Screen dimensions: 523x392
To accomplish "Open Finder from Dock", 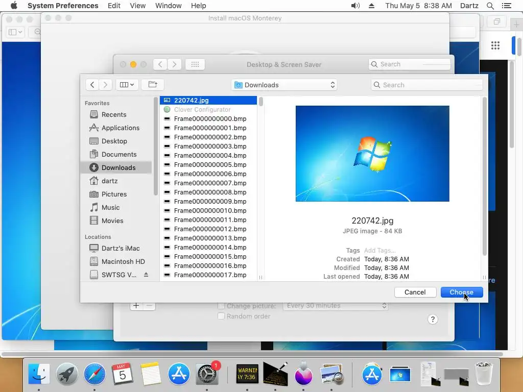I will pos(39,374).
